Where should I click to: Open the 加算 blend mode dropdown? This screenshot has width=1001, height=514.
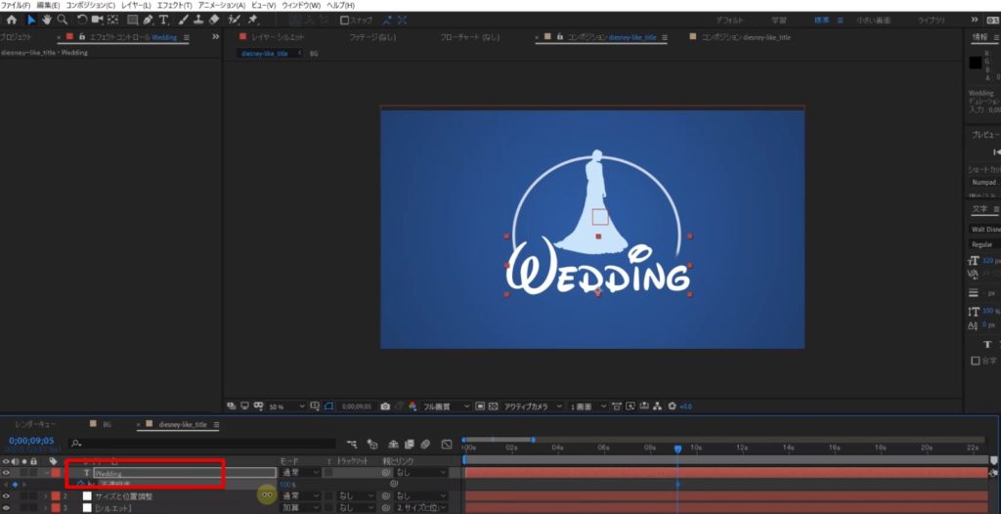pos(300,508)
